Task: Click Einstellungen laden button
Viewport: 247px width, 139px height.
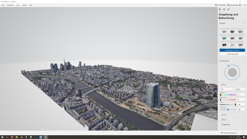Action: pyautogui.click(x=232, y=54)
